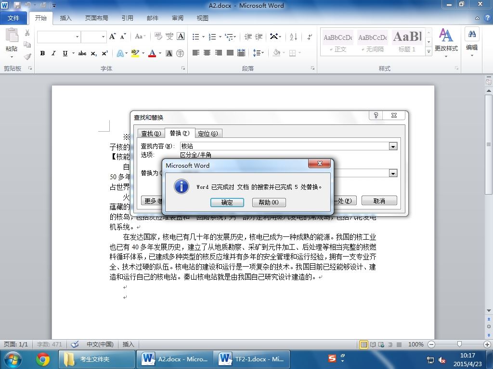Image resolution: width=493 pixels, height=369 pixels.
Task: Toggle Bold formatting
Action: coord(42,53)
